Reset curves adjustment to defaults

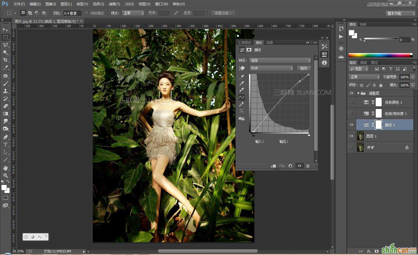coord(290,166)
